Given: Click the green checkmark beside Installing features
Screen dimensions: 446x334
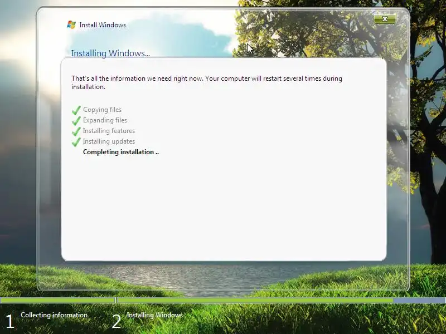Looking at the screenshot, I should coord(76,131).
